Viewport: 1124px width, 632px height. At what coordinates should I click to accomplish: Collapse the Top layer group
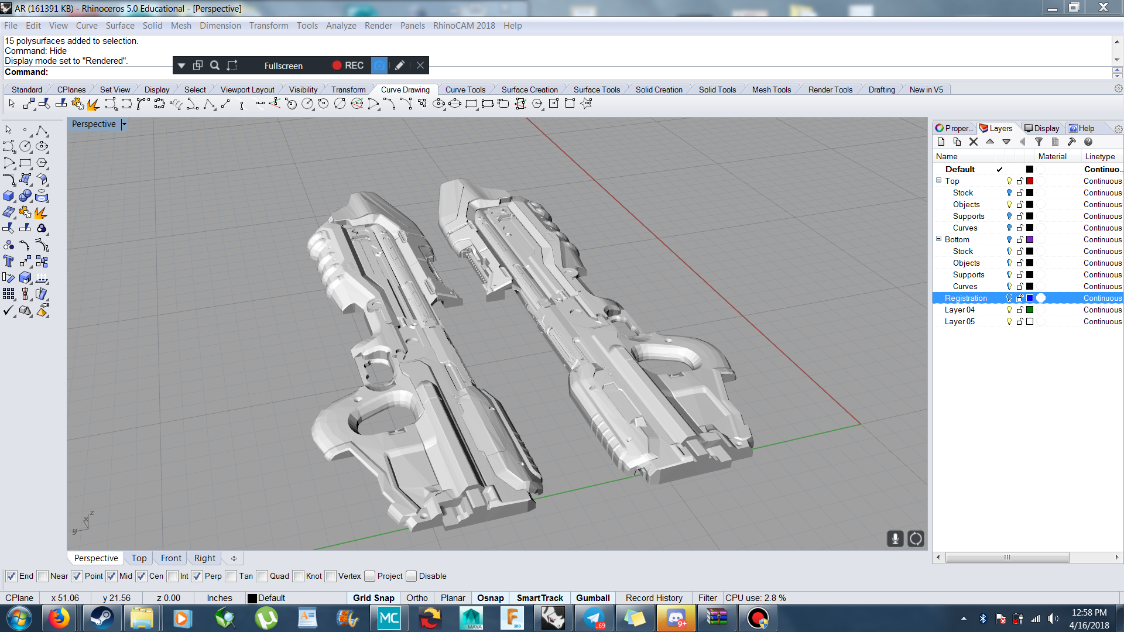click(938, 181)
